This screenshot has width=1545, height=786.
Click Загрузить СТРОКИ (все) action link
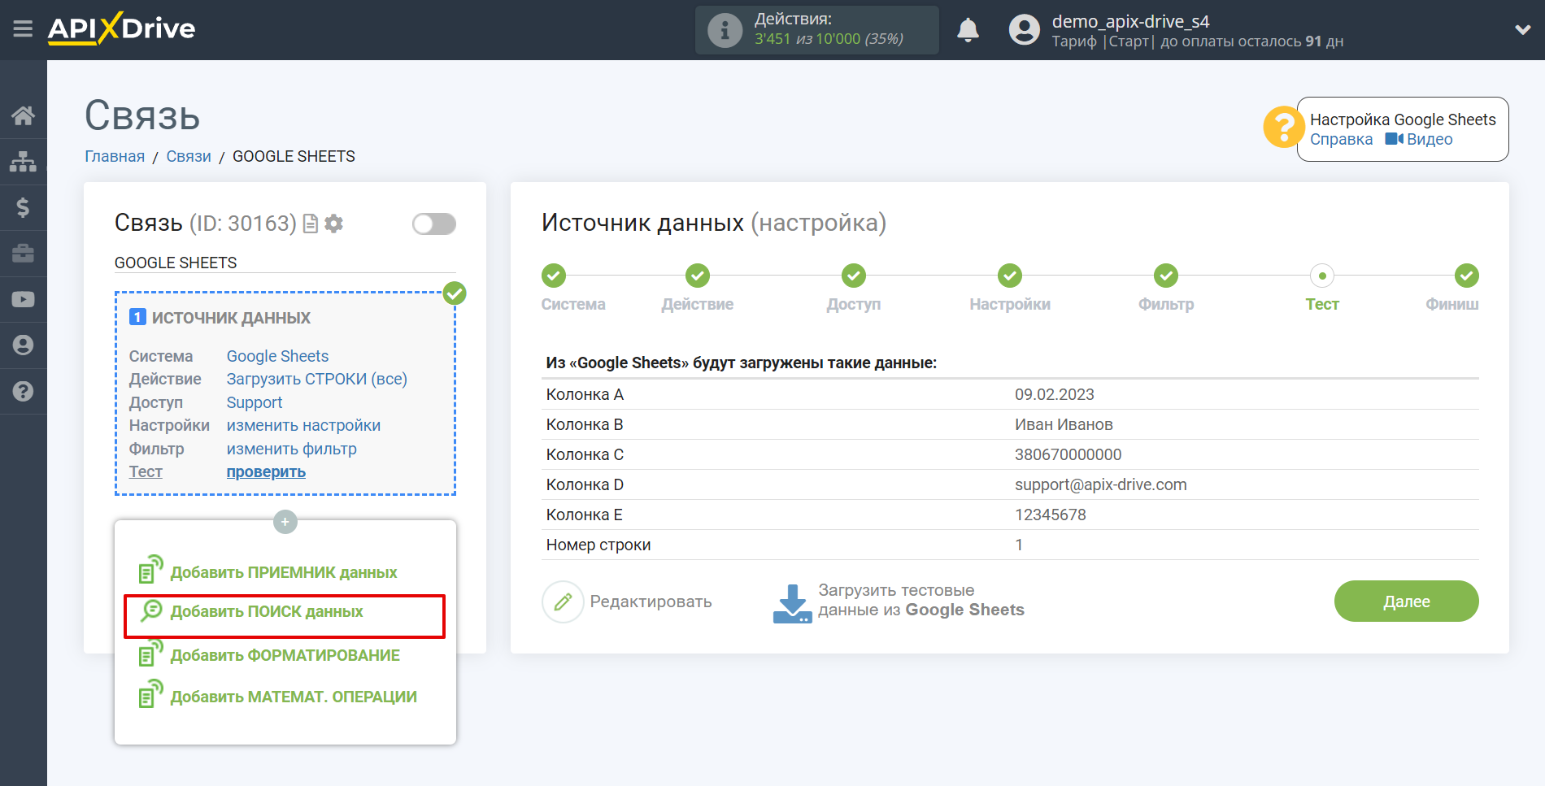316,379
